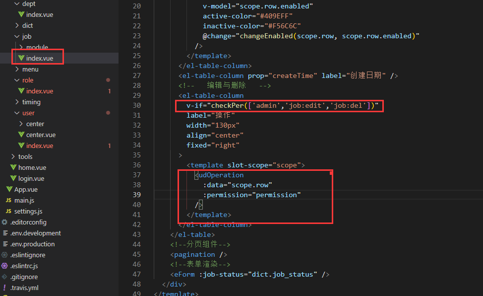
Task: Click line number 30 in gutter
Action: click(137, 105)
